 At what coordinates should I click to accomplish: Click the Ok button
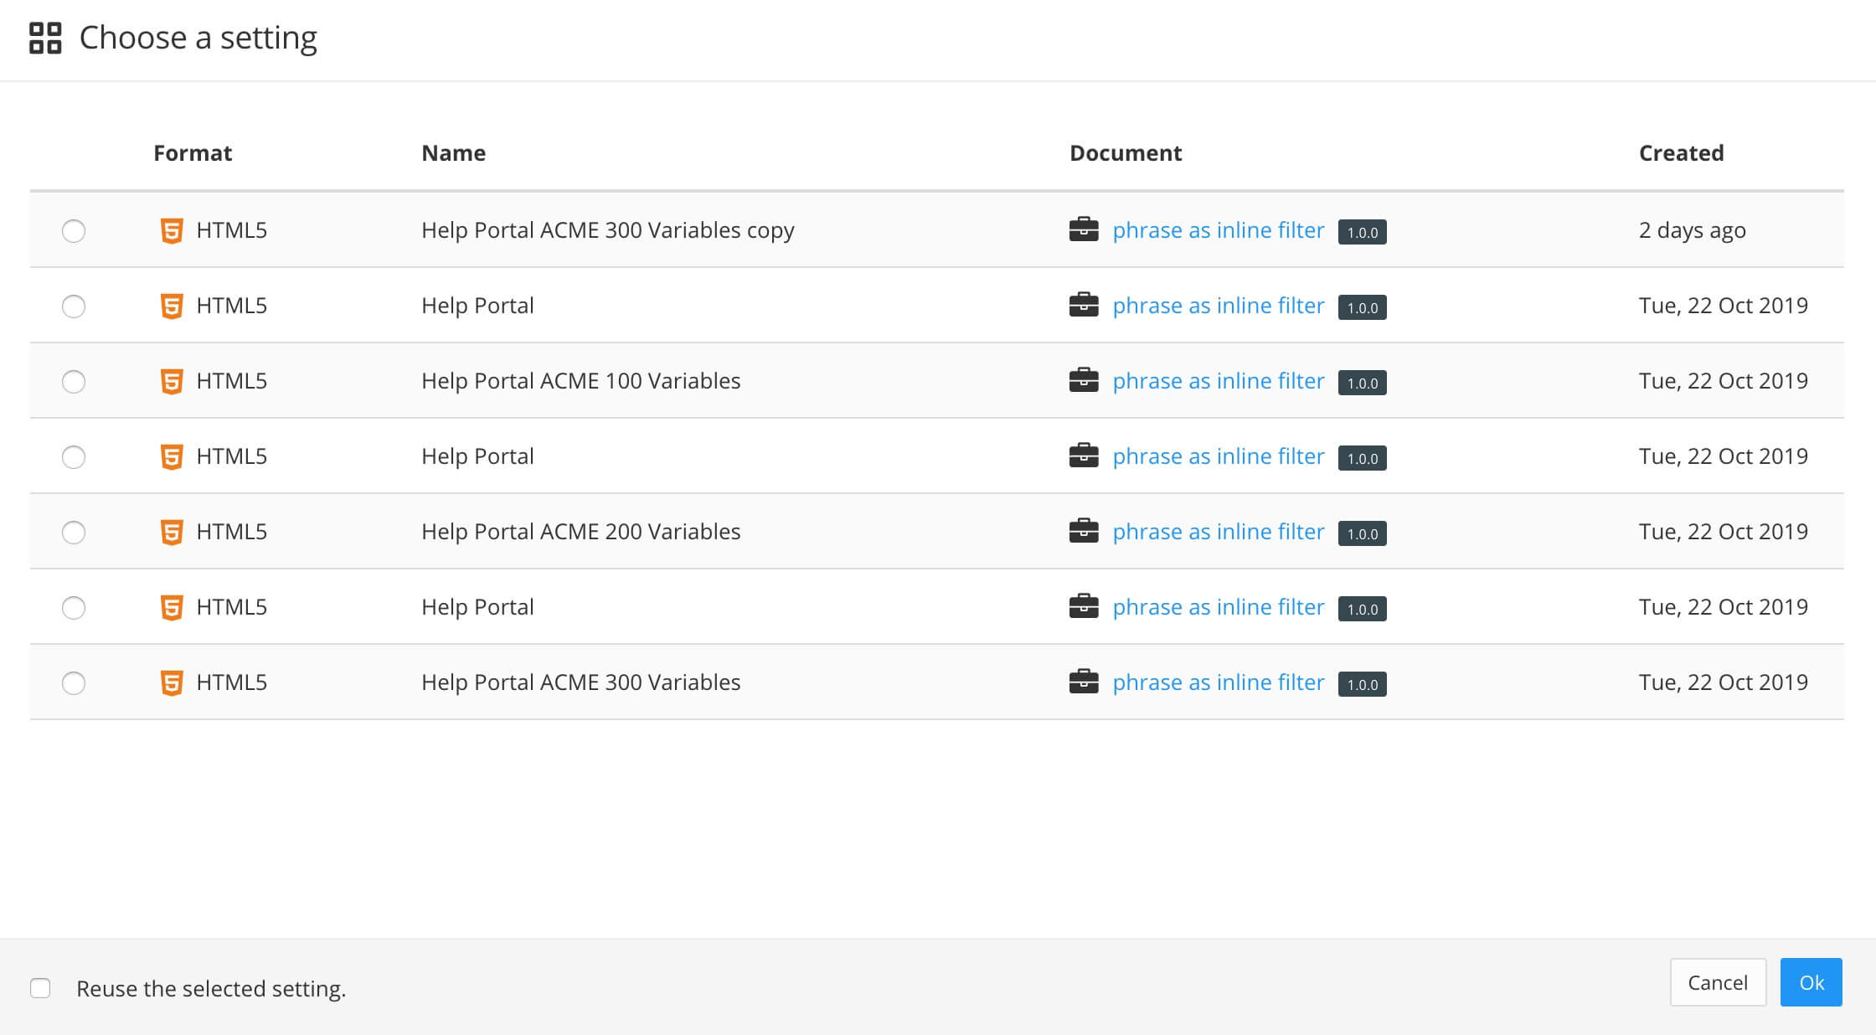tap(1812, 982)
